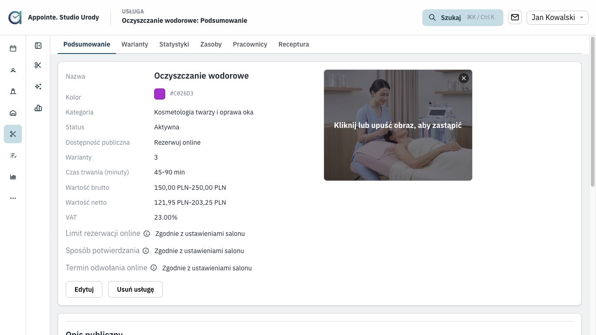The width and height of the screenshot is (596, 335).
Task: Open the Szukaj search box
Action: pos(463,18)
